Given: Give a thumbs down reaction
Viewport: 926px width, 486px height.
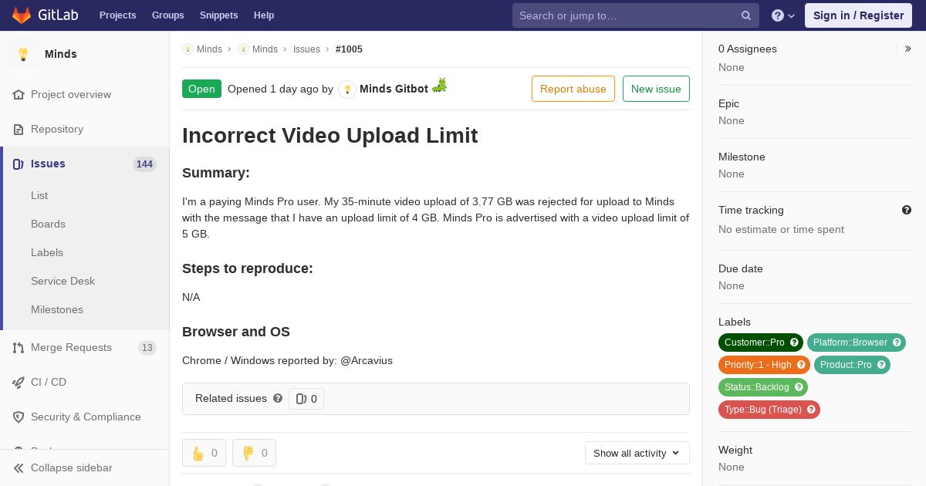Looking at the screenshot, I should click(254, 453).
